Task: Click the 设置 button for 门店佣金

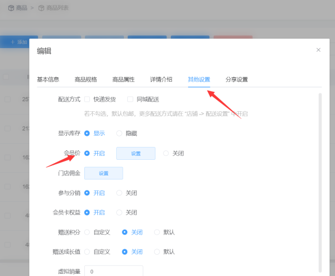Action: (x=103, y=173)
